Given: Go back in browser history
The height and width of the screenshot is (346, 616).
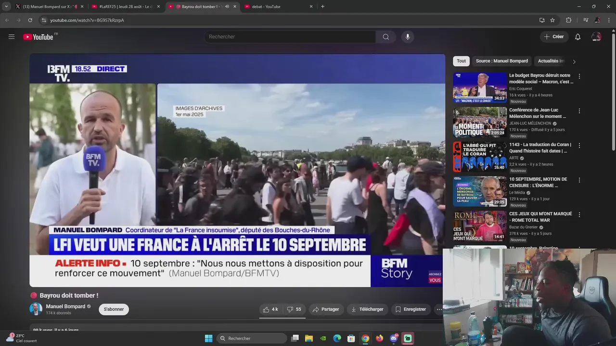Looking at the screenshot, I should point(7,20).
